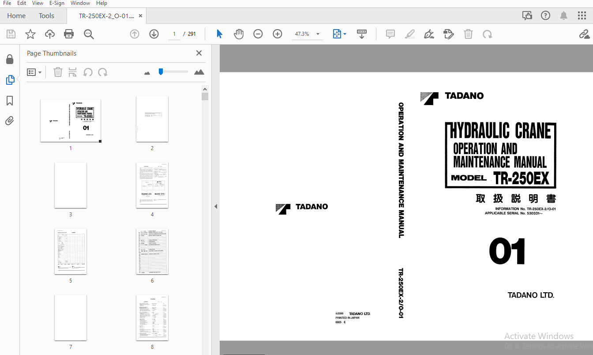
Task: Open the keyboard read mode tool
Action: pyautogui.click(x=362, y=34)
